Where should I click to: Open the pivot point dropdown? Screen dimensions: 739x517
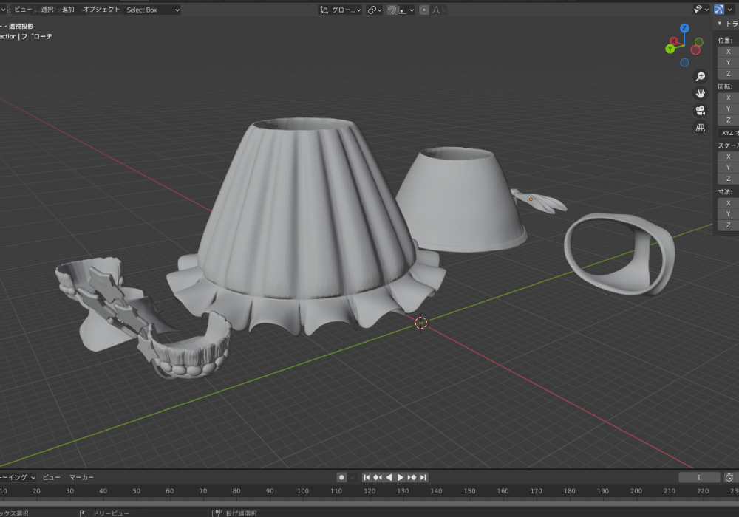pos(374,10)
